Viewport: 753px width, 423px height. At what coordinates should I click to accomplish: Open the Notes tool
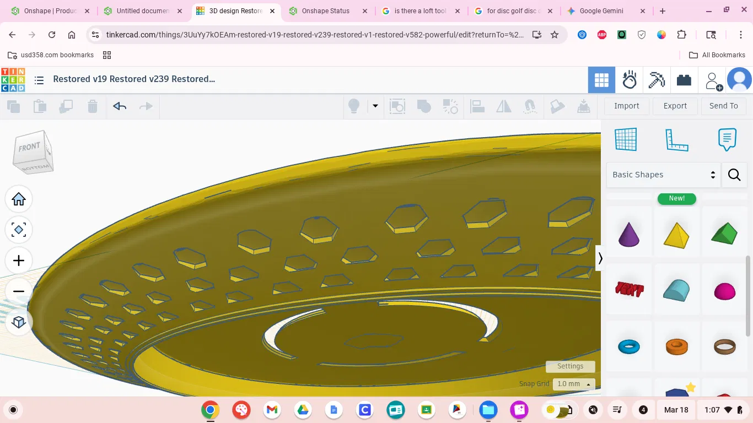coord(728,139)
